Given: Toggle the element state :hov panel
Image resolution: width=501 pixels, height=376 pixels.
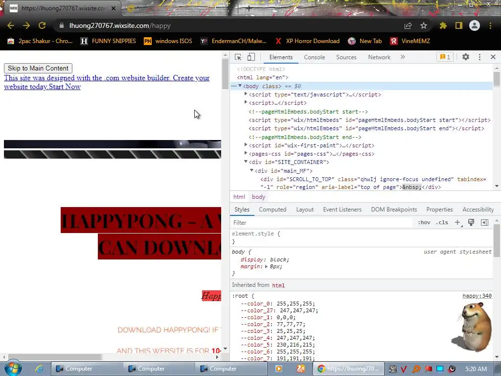Looking at the screenshot, I should point(424,223).
